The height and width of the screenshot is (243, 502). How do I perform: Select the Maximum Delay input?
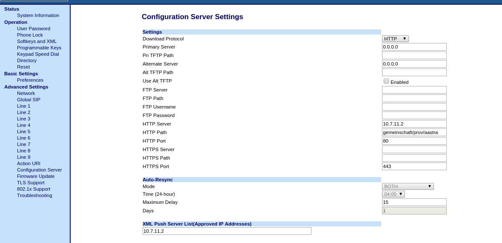pyautogui.click(x=414, y=202)
